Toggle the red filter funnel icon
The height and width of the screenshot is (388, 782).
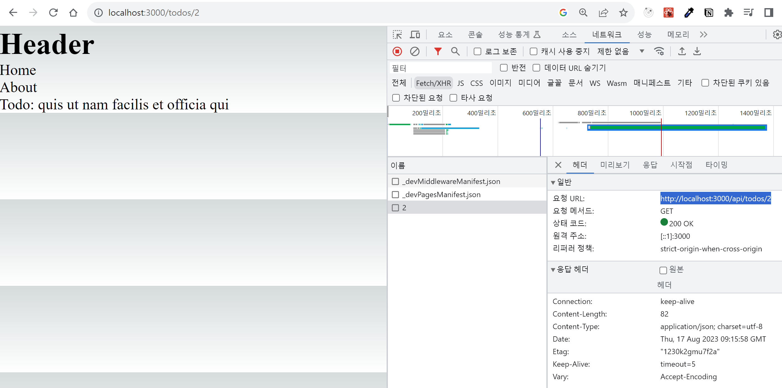438,51
